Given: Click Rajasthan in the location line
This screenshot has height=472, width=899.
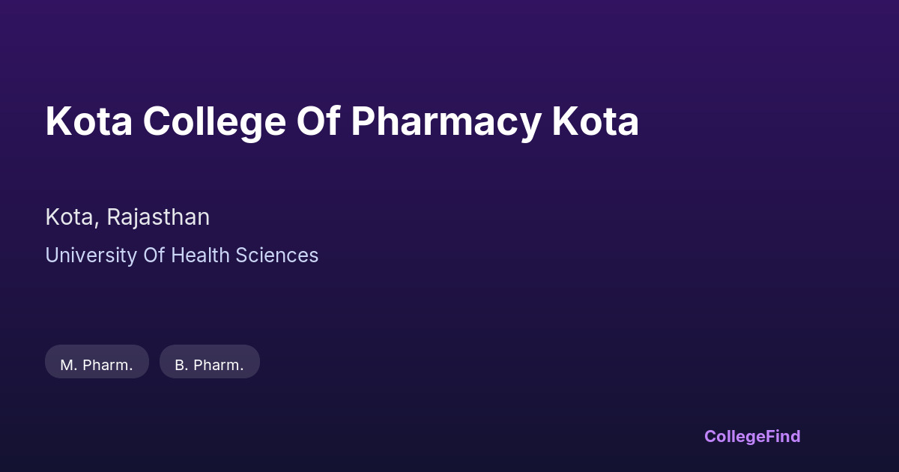Looking at the screenshot, I should [x=158, y=217].
